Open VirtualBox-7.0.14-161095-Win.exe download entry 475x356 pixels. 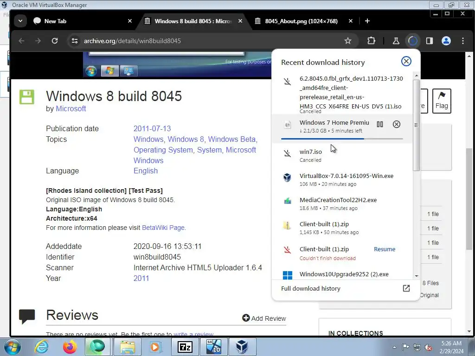point(342,179)
